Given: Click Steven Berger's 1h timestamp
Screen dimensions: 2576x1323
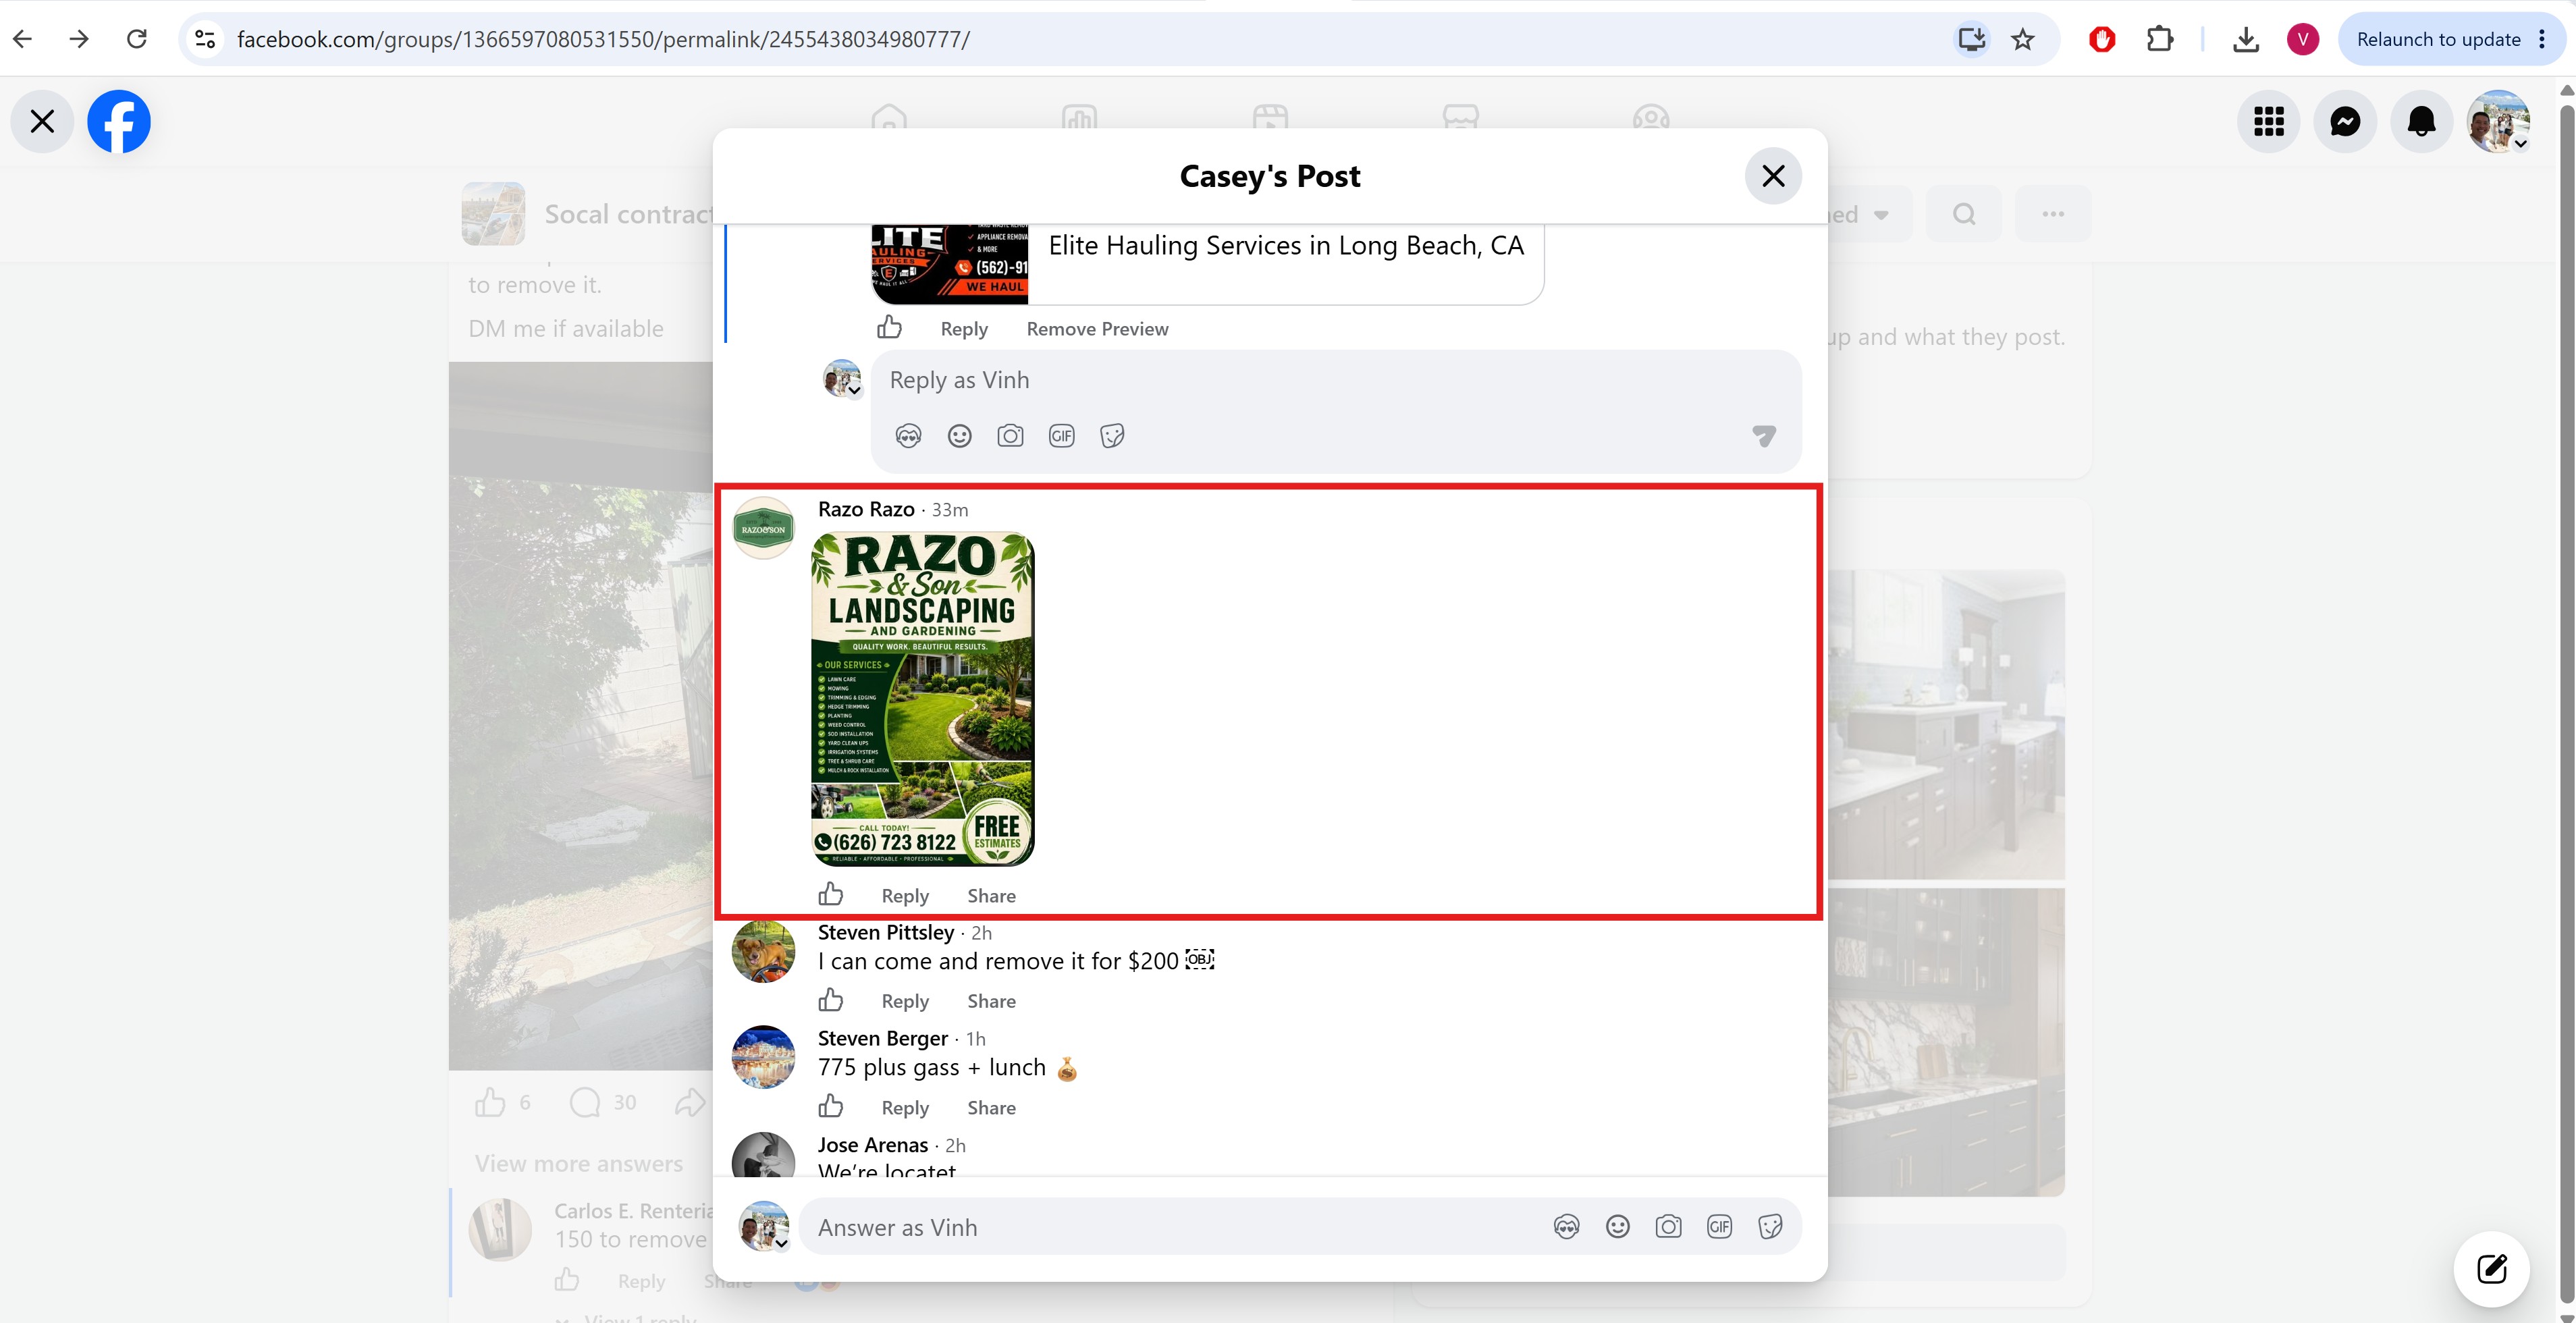Looking at the screenshot, I should pyautogui.click(x=975, y=1039).
